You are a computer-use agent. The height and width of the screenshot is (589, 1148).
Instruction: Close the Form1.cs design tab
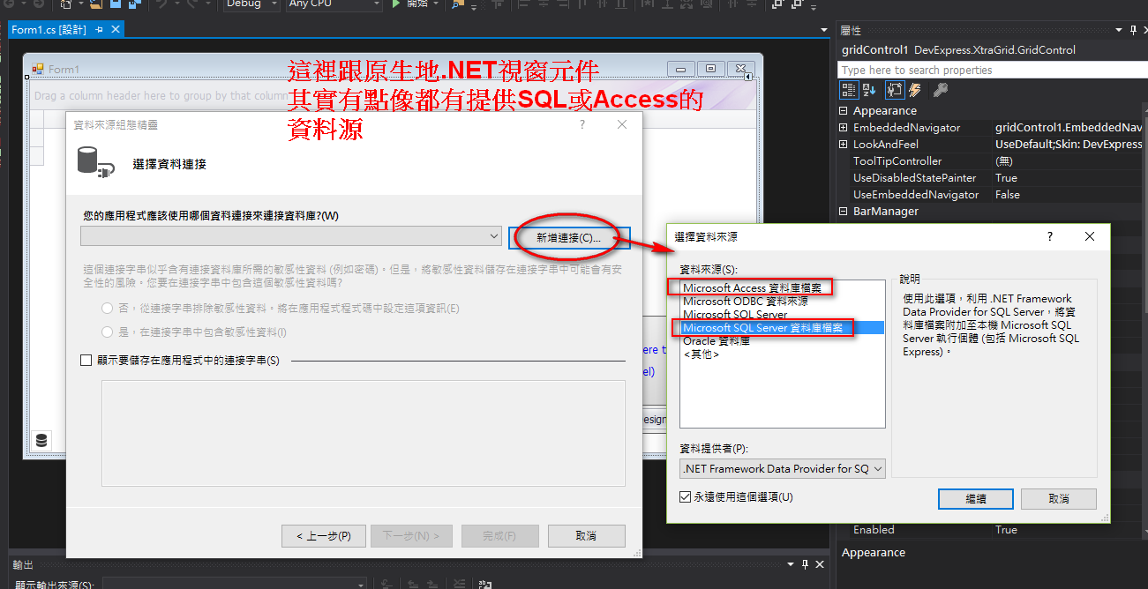click(x=115, y=30)
